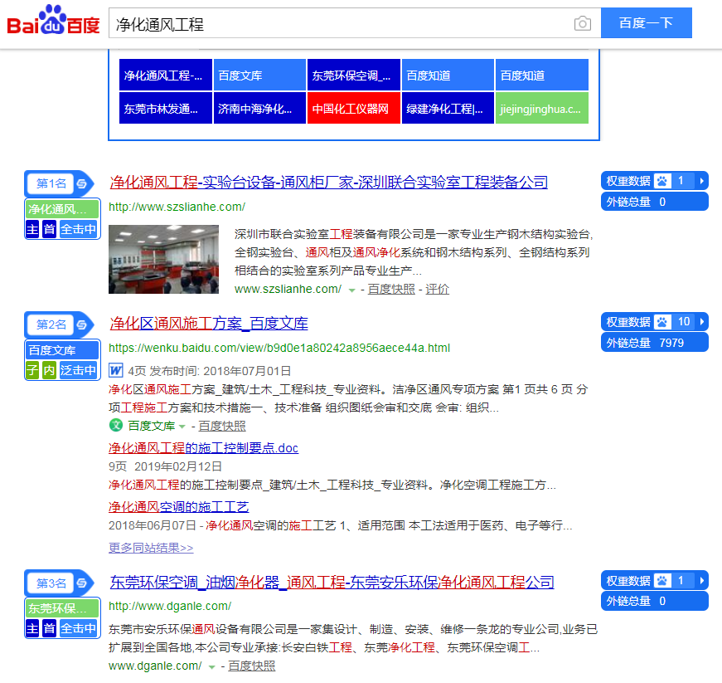The image size is (722, 683).
Task: Expand arrow on second result 权重数据 10
Action: click(702, 322)
